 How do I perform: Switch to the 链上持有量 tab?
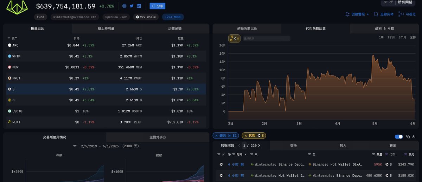[106, 28]
